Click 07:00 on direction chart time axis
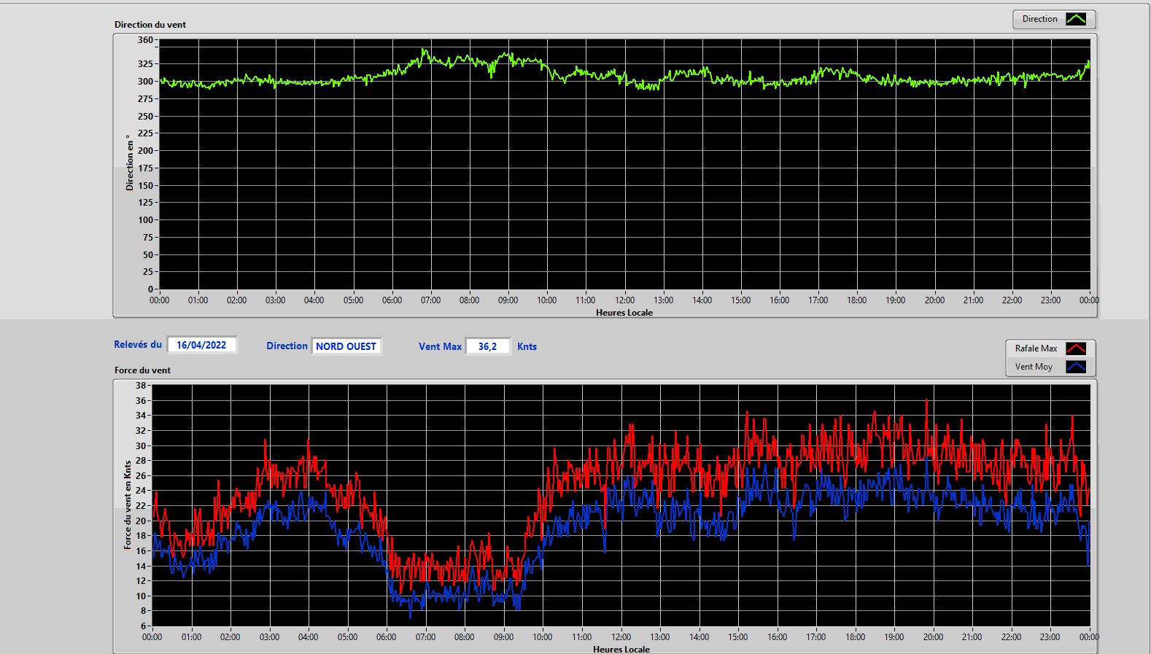 tap(430, 300)
